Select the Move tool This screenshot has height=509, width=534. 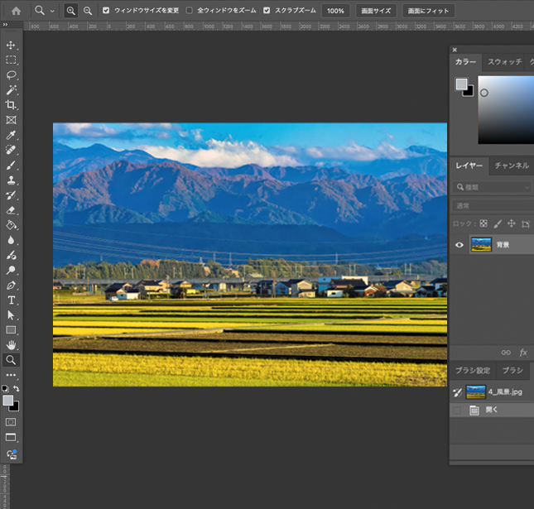tap(11, 45)
